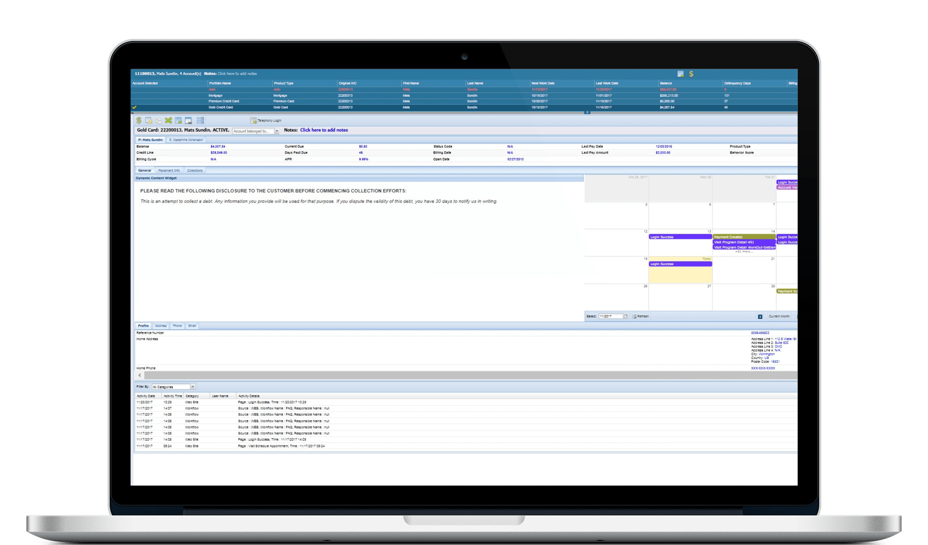Select the Gold Credit Card account row checkmark
Image resolution: width=928 pixels, height=545 pixels.
pos(134,107)
